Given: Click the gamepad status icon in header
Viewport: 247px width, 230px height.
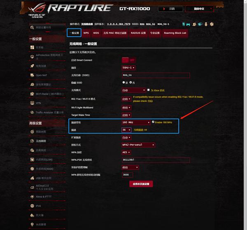Looking at the screenshot, I should [x=188, y=24].
